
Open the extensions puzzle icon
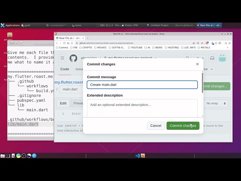tap(216, 43)
